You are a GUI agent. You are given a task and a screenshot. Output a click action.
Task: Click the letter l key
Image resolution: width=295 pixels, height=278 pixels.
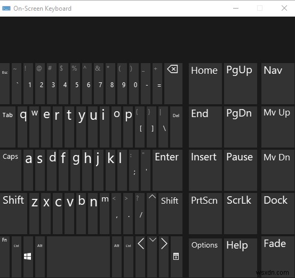point(122,170)
